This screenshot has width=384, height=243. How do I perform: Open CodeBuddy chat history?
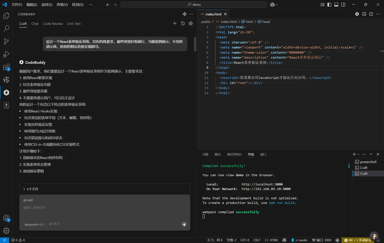pyautogui.click(x=183, y=24)
